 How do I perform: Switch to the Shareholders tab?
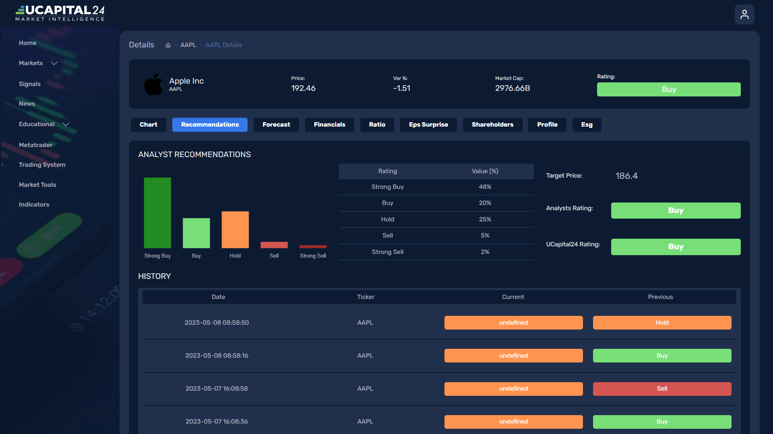click(x=493, y=125)
